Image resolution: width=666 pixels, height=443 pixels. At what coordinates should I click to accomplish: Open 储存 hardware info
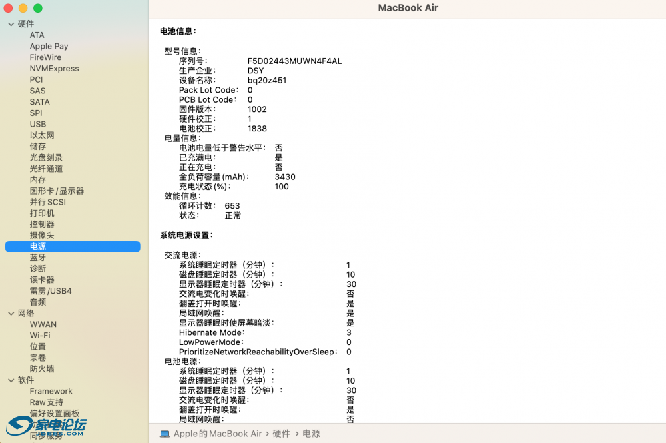click(38, 146)
